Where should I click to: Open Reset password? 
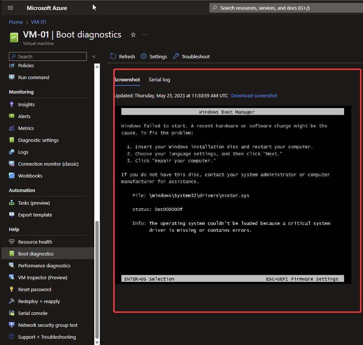[34, 289]
